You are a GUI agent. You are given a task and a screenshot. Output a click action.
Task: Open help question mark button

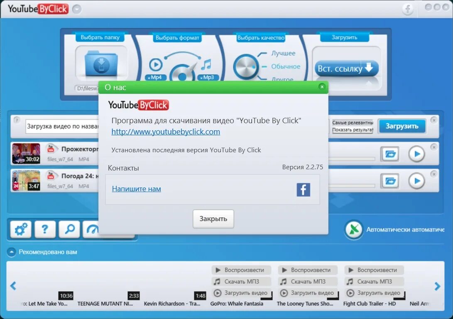point(45,229)
